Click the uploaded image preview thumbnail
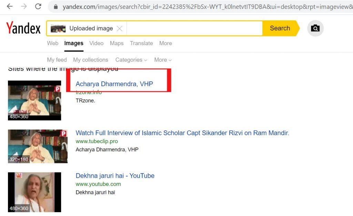The image size is (353, 216). coord(58,29)
